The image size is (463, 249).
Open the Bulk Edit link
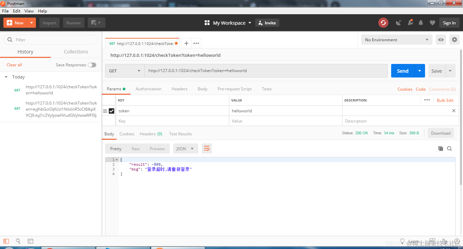pos(445,100)
